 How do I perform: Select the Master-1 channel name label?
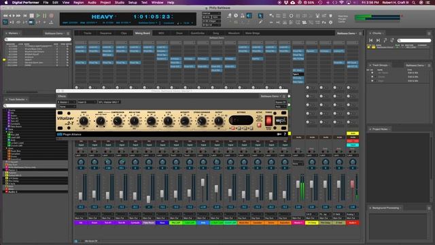coord(298,223)
